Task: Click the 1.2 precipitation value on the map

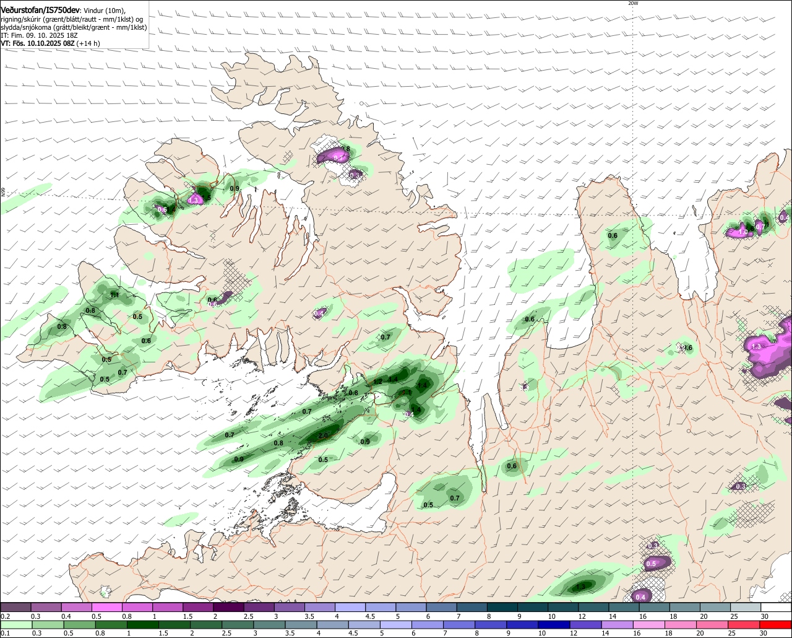Action: [x=377, y=382]
